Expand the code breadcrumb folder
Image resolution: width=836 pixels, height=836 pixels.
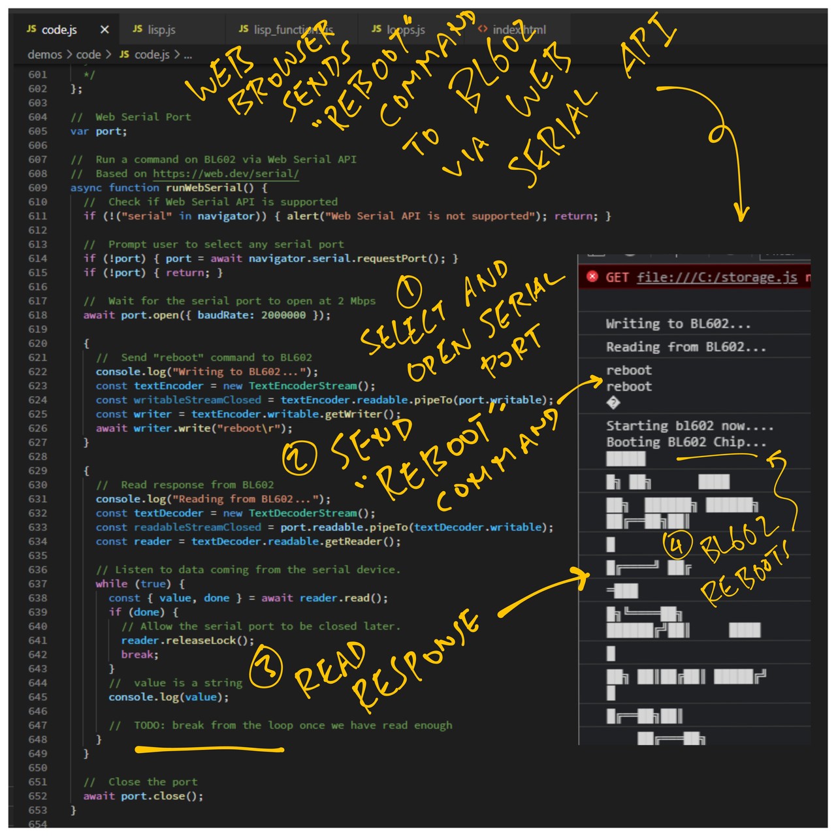click(88, 55)
